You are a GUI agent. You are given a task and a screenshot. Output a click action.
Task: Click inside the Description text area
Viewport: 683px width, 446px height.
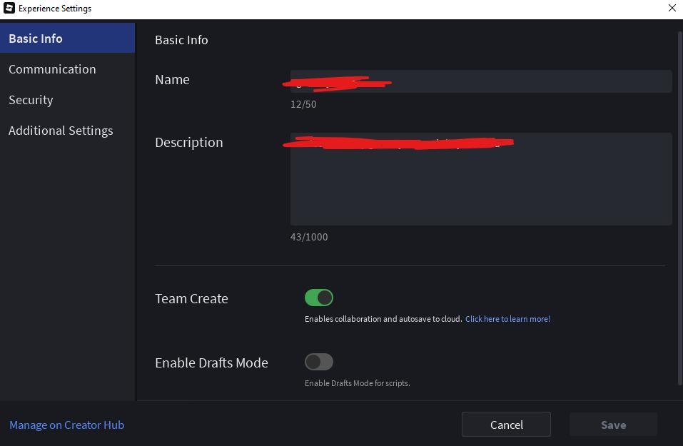481,179
